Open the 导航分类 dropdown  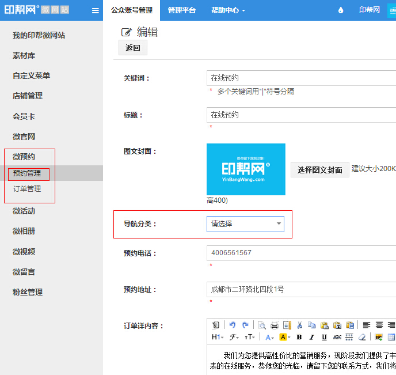click(x=245, y=224)
